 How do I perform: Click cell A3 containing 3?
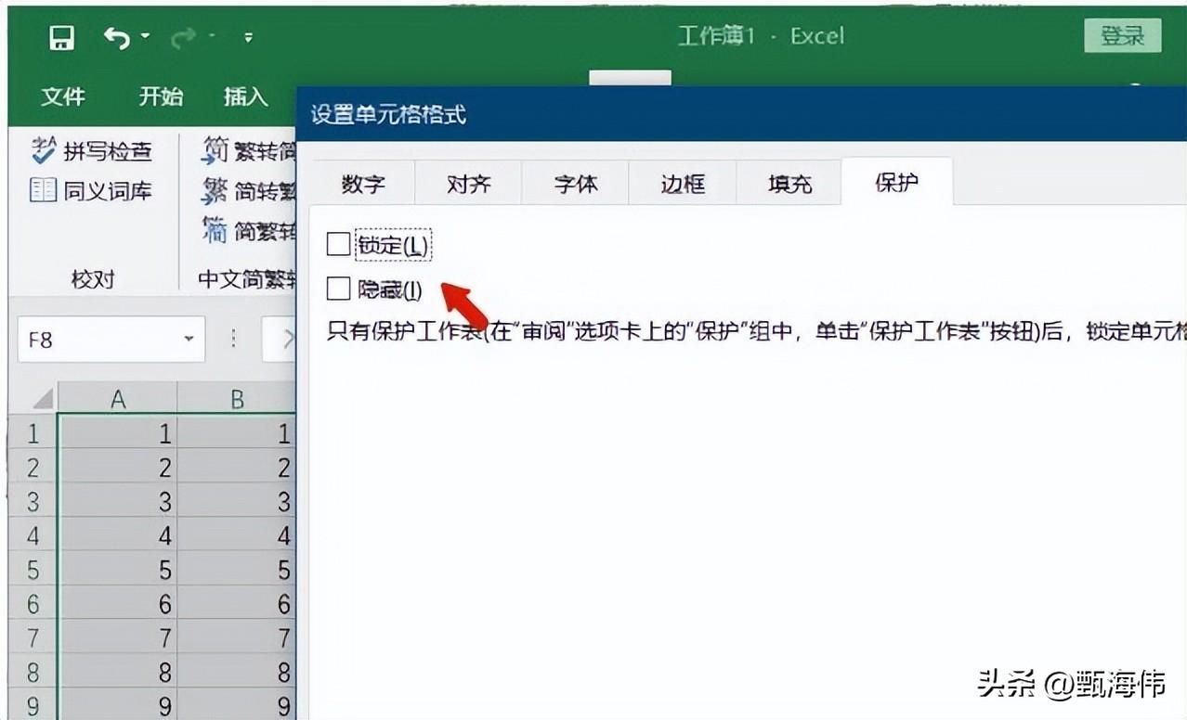coord(118,502)
